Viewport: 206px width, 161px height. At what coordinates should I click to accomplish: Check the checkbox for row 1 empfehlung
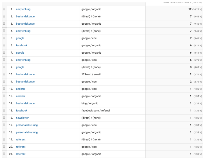click(4, 9)
